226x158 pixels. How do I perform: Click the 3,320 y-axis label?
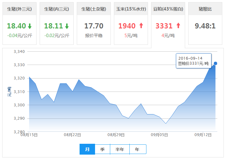pyautogui.click(x=19, y=78)
